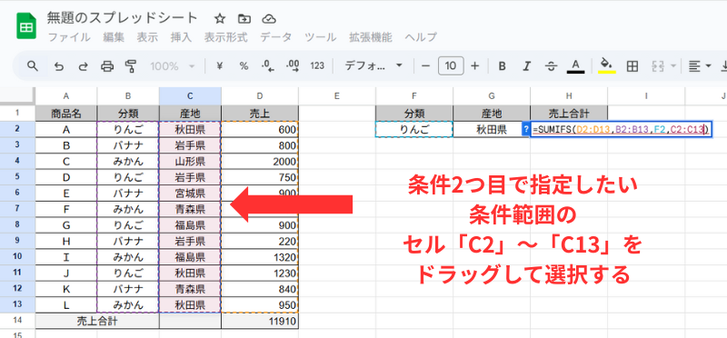Toggle bold formatting

(502, 66)
